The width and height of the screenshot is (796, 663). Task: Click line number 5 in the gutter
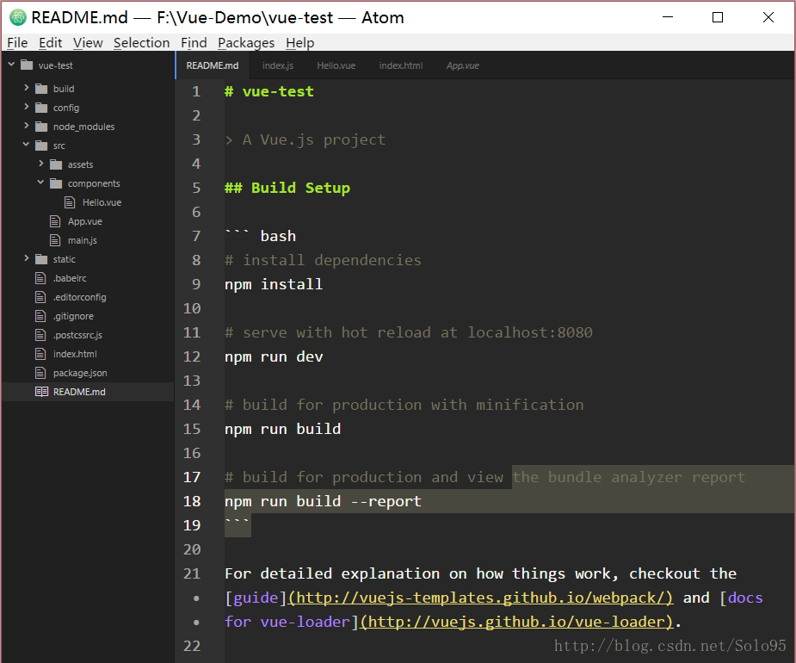[196, 188]
